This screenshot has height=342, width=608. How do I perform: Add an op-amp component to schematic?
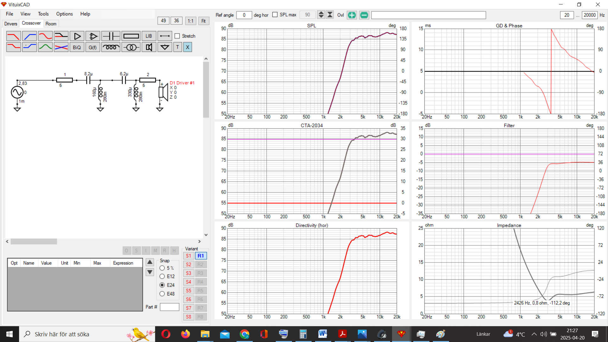[x=93, y=36]
